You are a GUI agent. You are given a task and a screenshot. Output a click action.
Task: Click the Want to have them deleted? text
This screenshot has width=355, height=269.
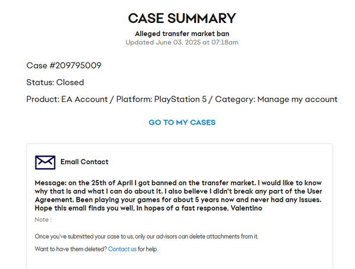tap(70, 250)
